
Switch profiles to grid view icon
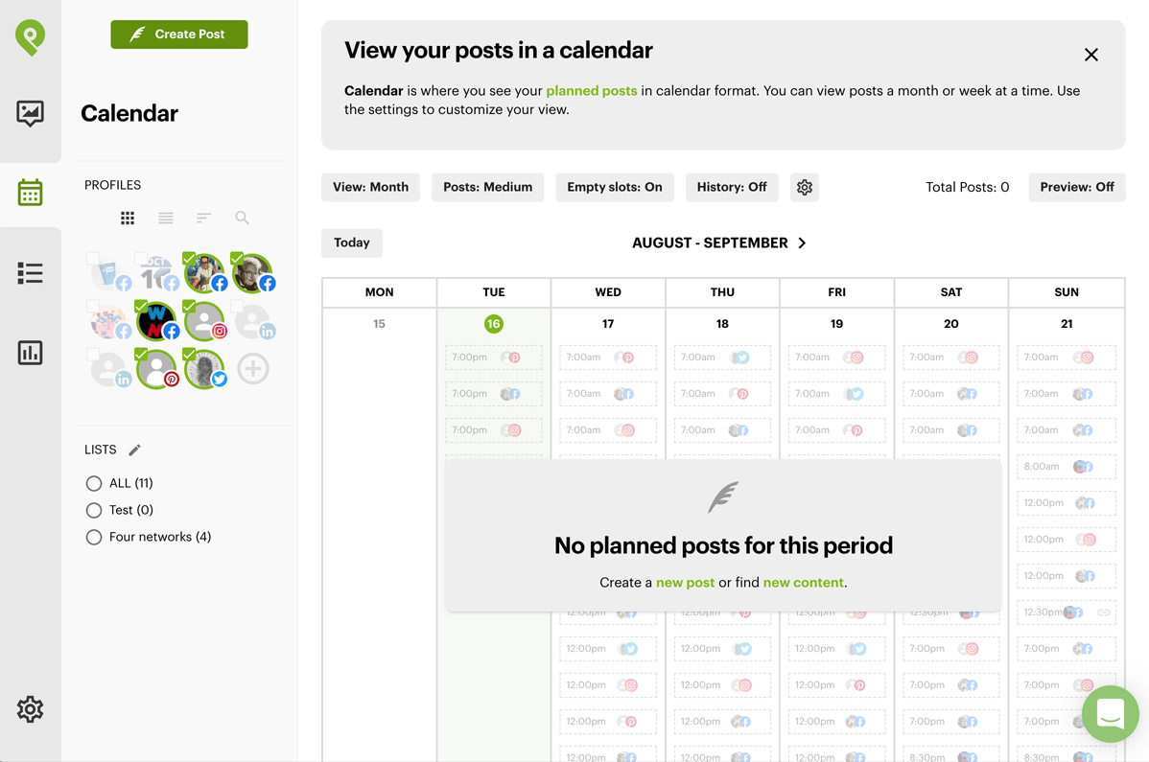pos(128,218)
